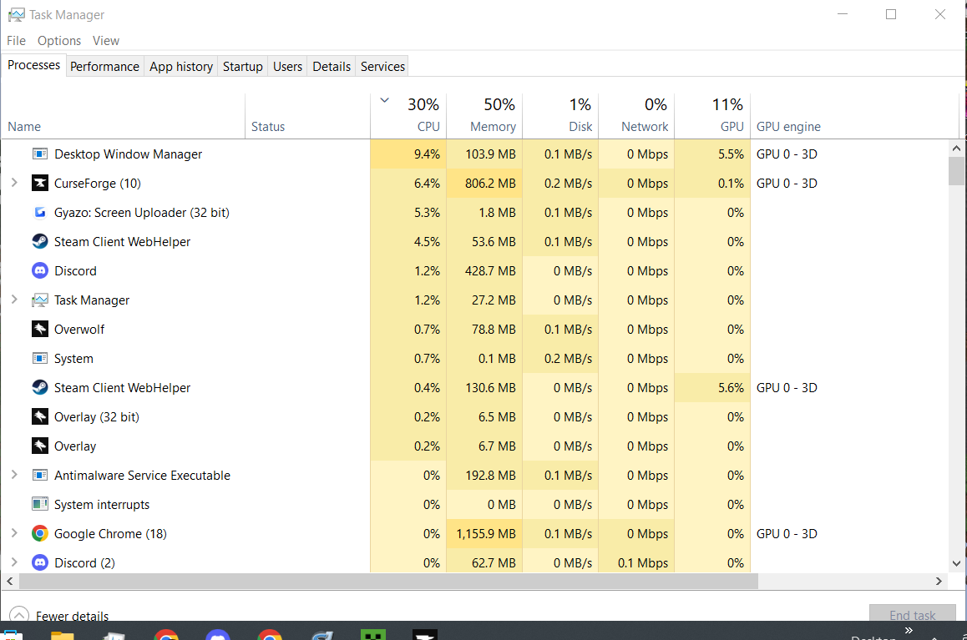Click the Task Manager process row icon
The height and width of the screenshot is (640, 967).
(39, 300)
